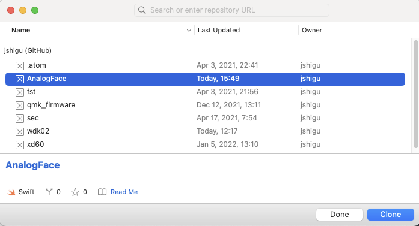Screen dimensions: 419x226
Task: Open the AnalogFace repository title link
Action: click(x=32, y=165)
